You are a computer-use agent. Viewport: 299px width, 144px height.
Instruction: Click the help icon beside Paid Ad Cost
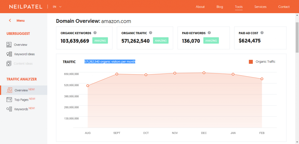tap(262, 33)
